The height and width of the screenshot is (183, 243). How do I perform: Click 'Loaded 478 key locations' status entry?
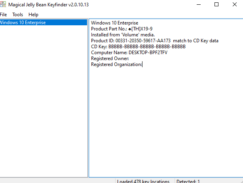point(143,181)
